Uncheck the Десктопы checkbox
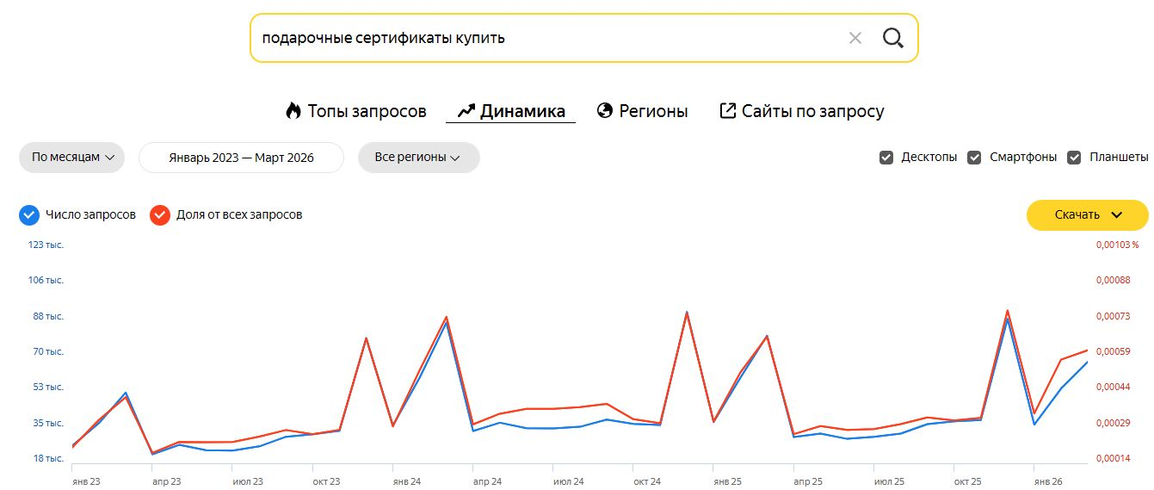1154x490 pixels. [886, 158]
